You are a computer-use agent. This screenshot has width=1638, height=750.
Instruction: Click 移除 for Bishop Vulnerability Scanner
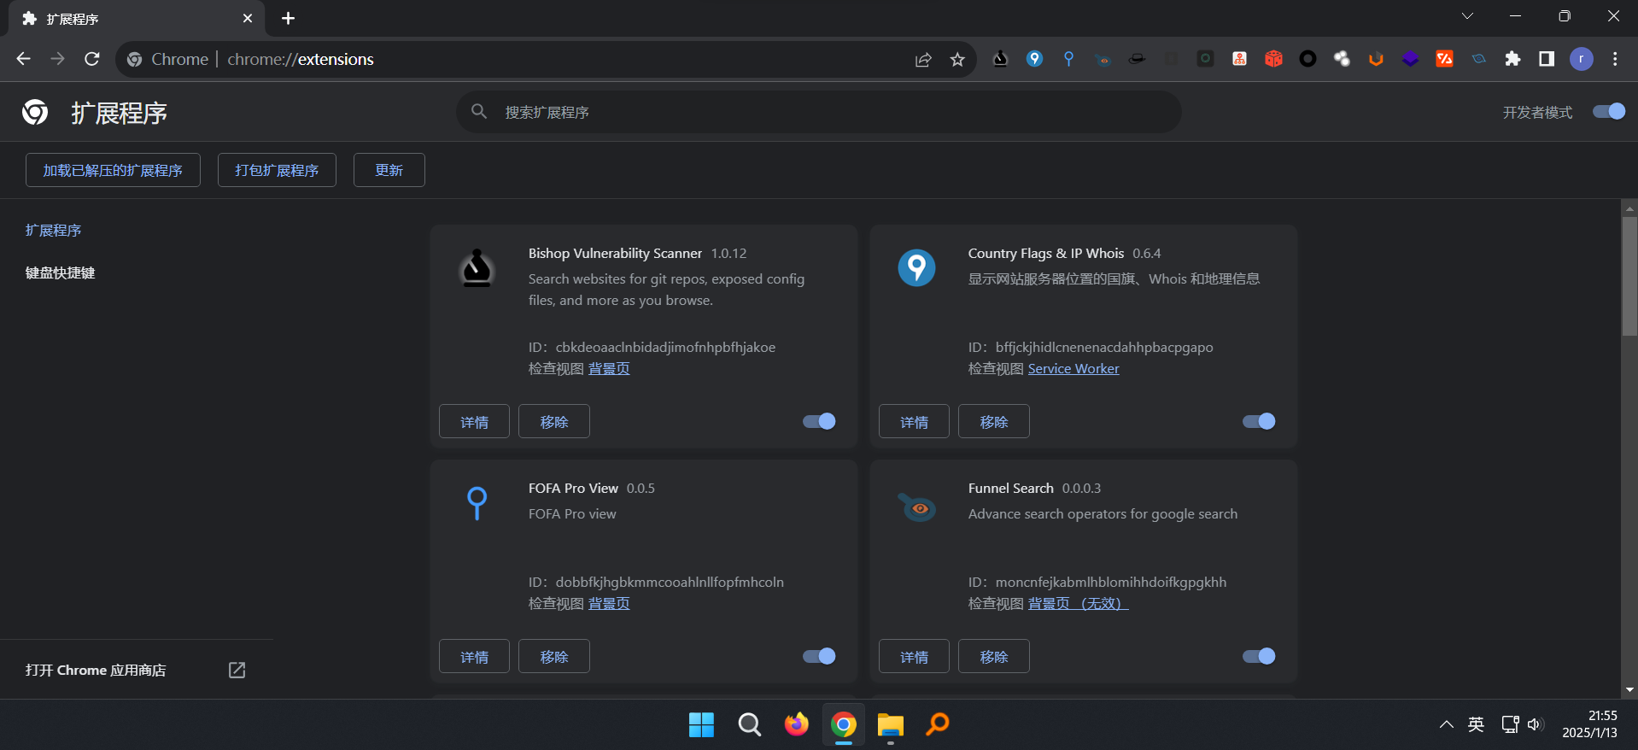[554, 421]
